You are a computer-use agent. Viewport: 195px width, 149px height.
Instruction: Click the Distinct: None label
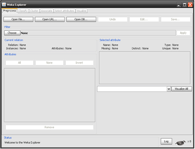[x=140, y=48]
